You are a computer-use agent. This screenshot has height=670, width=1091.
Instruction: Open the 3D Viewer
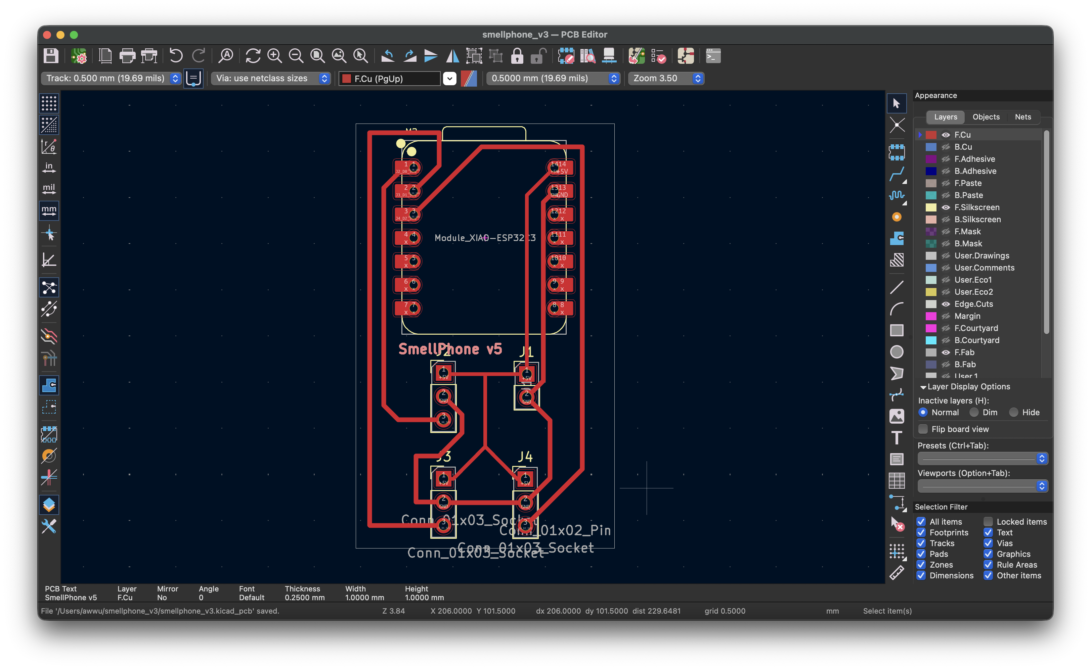click(610, 56)
